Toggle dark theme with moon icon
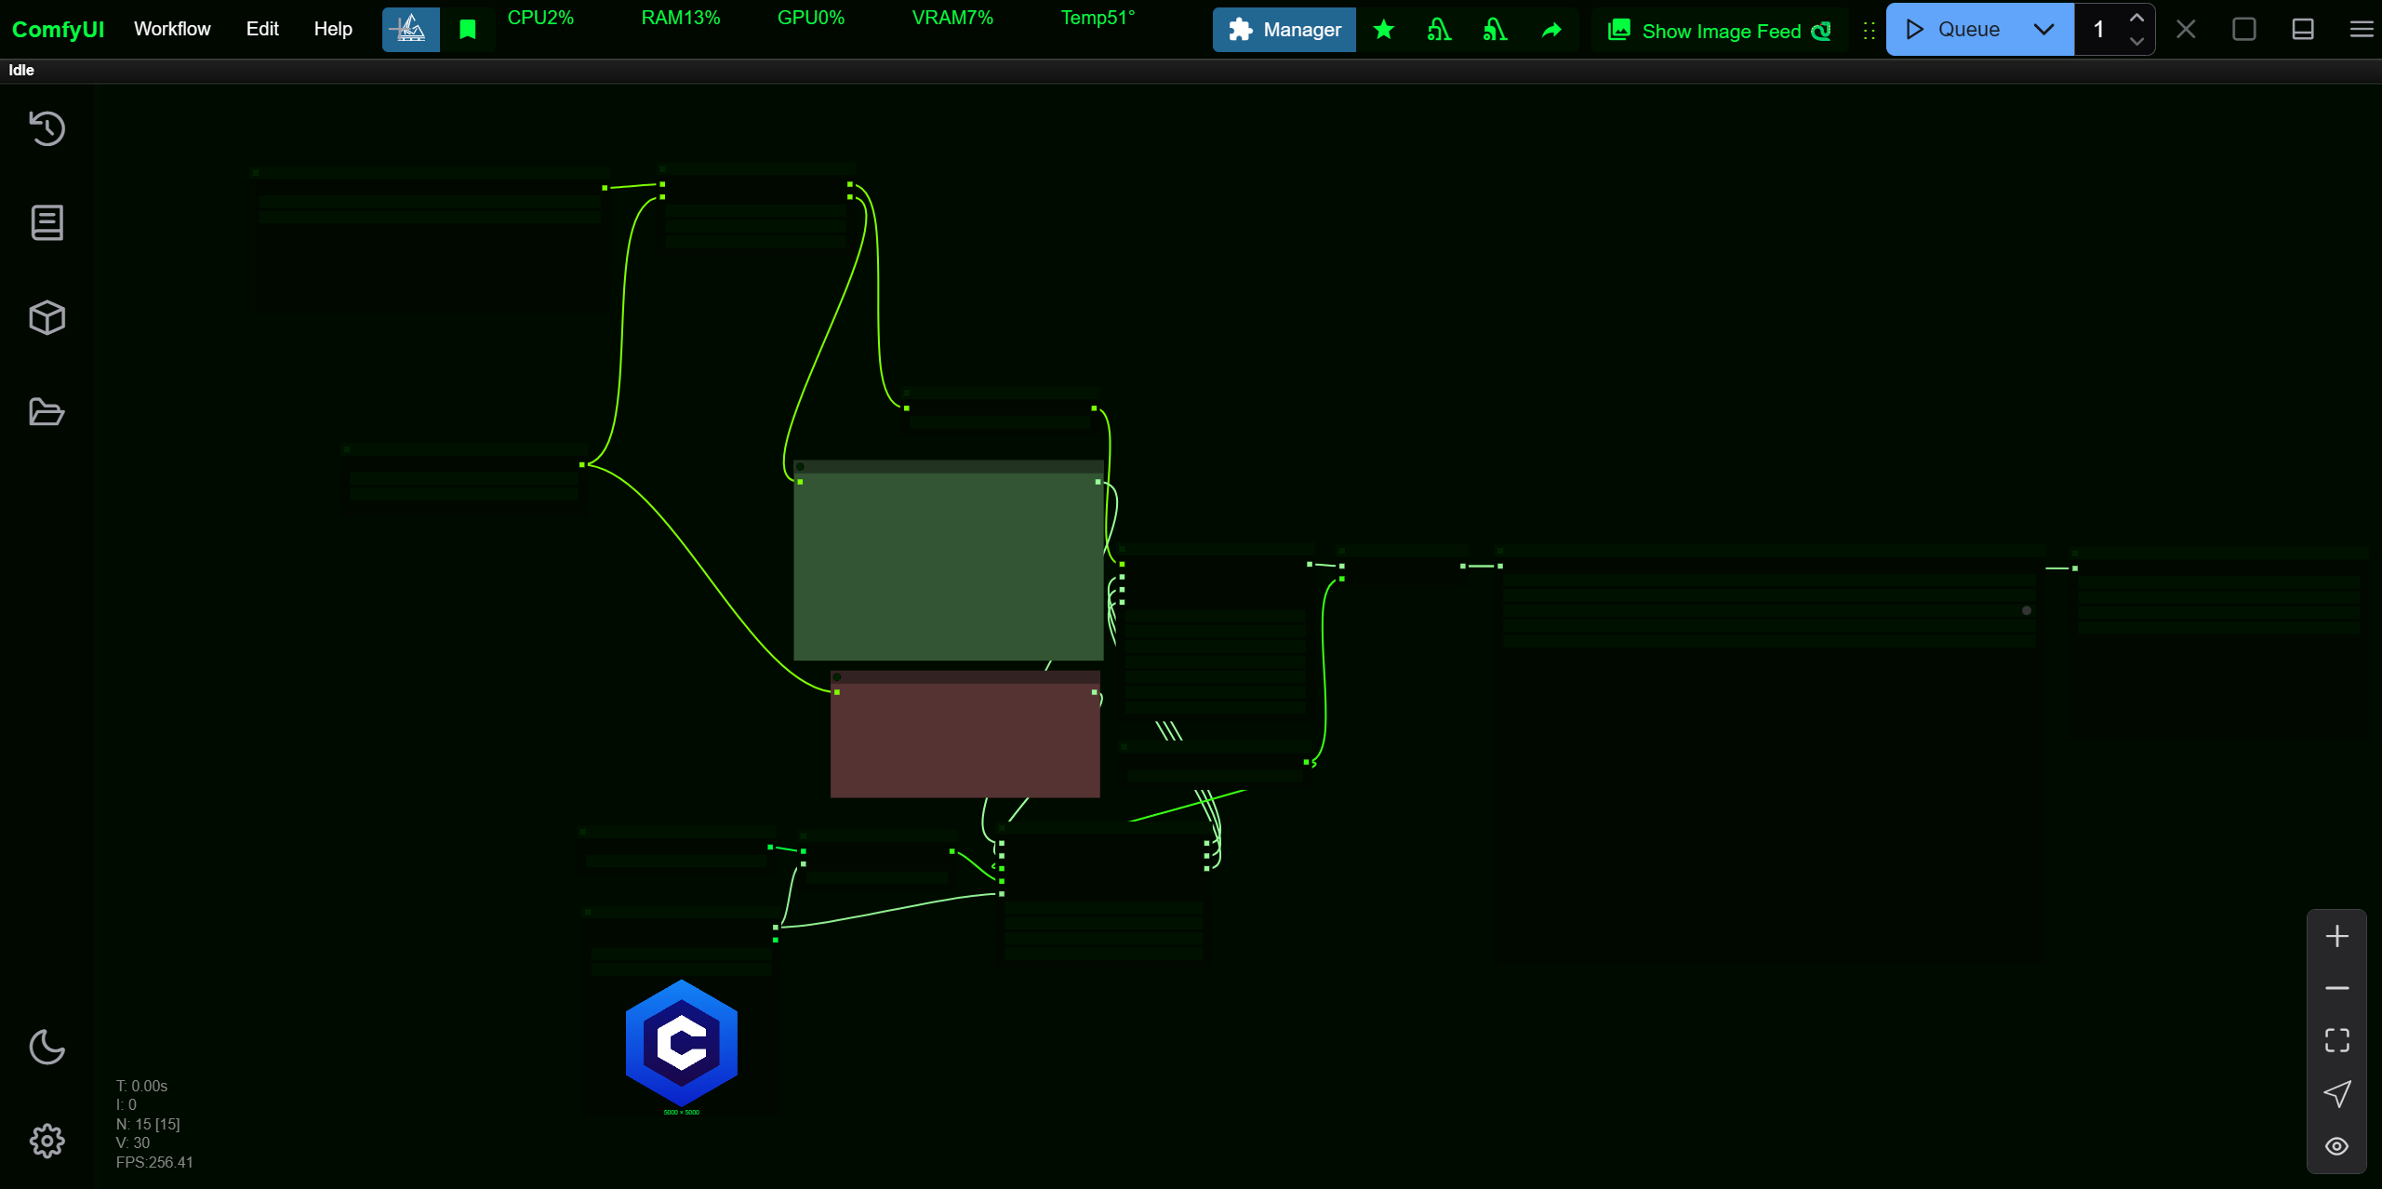The image size is (2382, 1189). pos(47,1047)
